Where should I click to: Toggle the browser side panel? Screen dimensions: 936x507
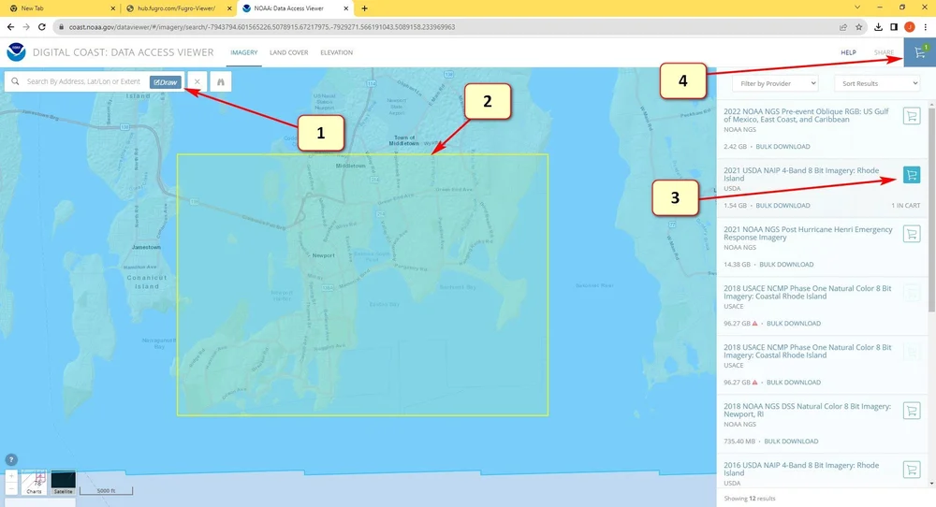tap(894, 27)
